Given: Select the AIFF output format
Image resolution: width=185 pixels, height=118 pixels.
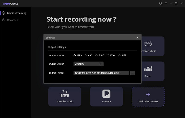Looking at the screenshot, I should [119, 55].
